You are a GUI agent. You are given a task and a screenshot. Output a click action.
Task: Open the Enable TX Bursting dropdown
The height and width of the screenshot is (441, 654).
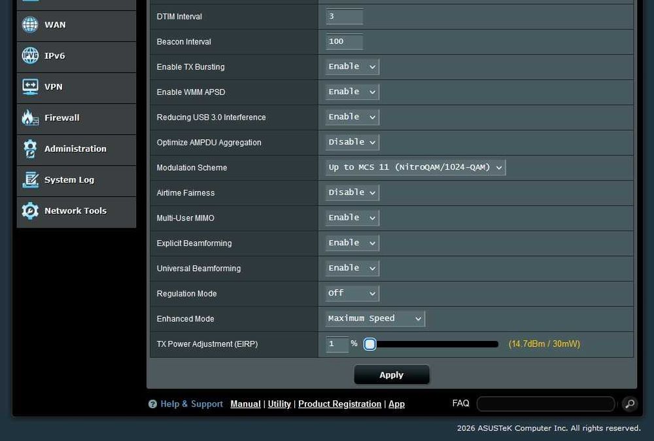click(x=352, y=67)
